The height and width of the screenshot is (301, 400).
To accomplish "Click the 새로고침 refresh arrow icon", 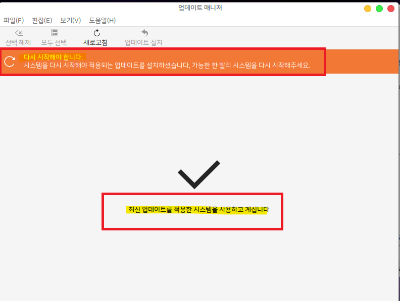I will tap(96, 33).
